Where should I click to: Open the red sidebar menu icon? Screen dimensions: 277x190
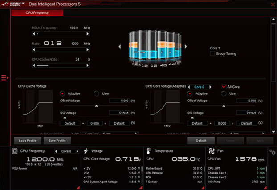click(4, 78)
